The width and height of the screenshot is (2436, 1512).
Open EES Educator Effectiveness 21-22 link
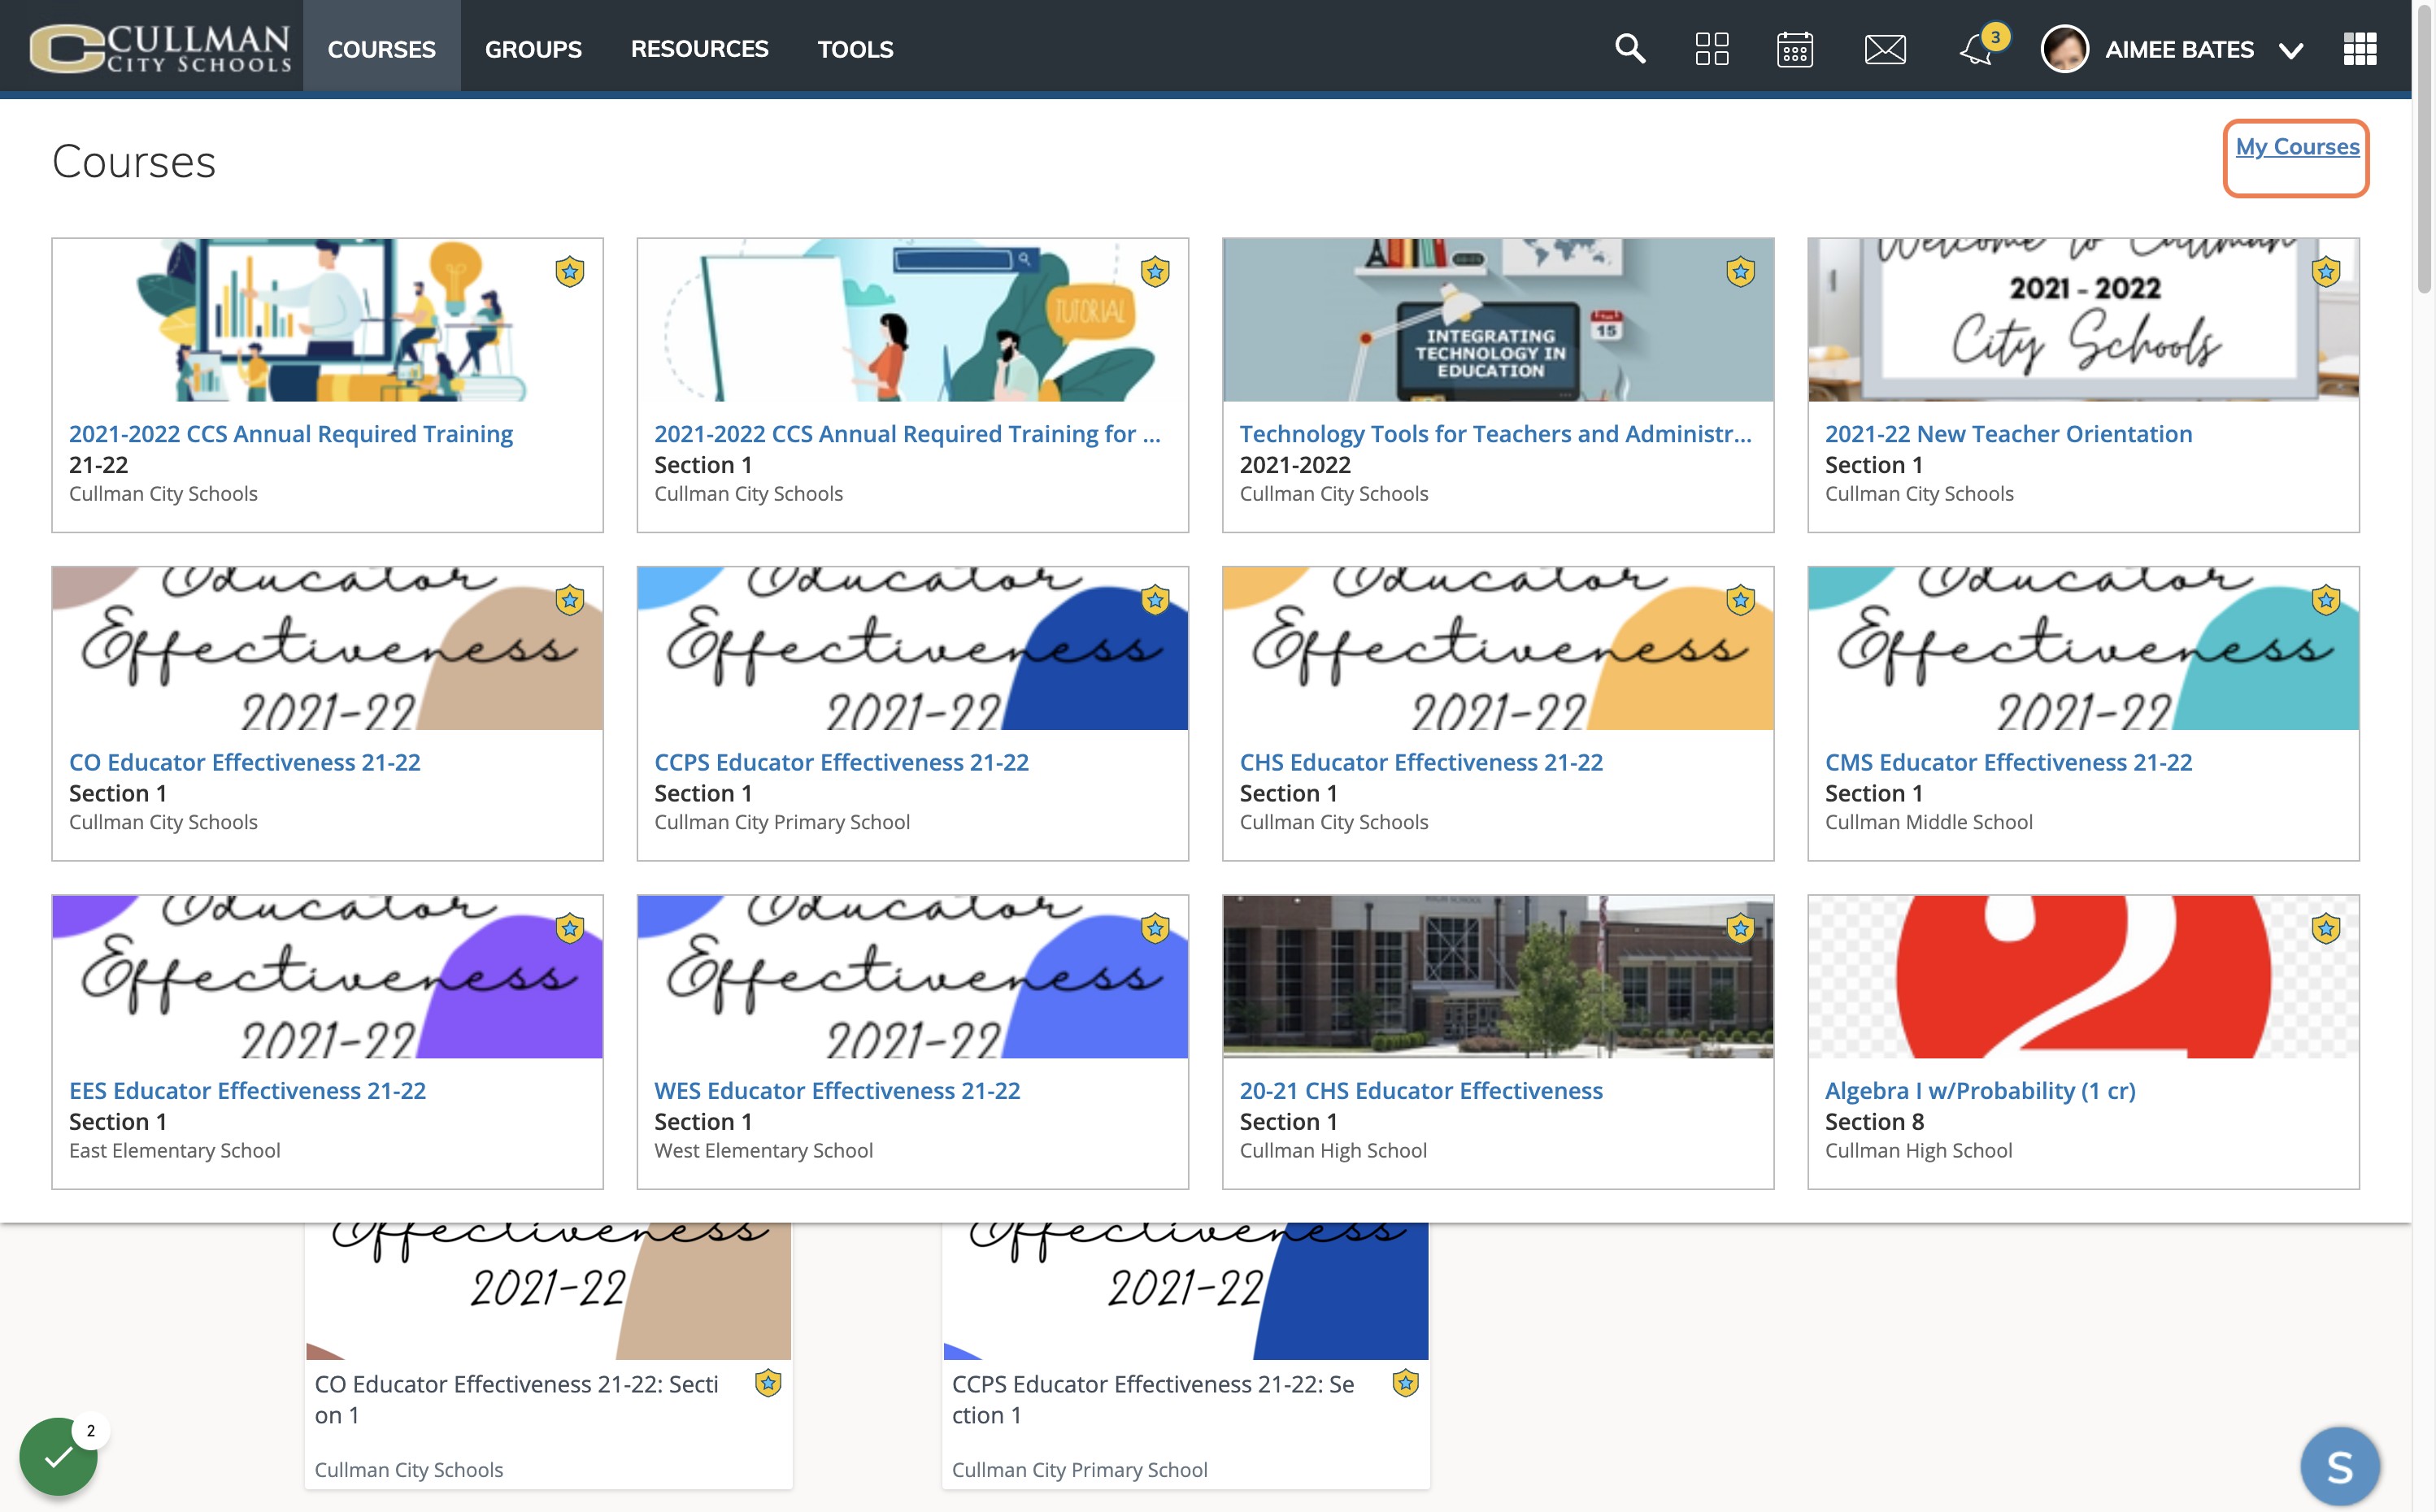tap(247, 1090)
